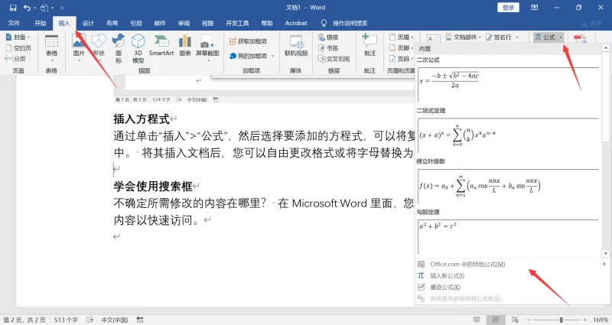The image size is (612, 325).
Task: Switch to the References (引用) tab
Action: [136, 24]
